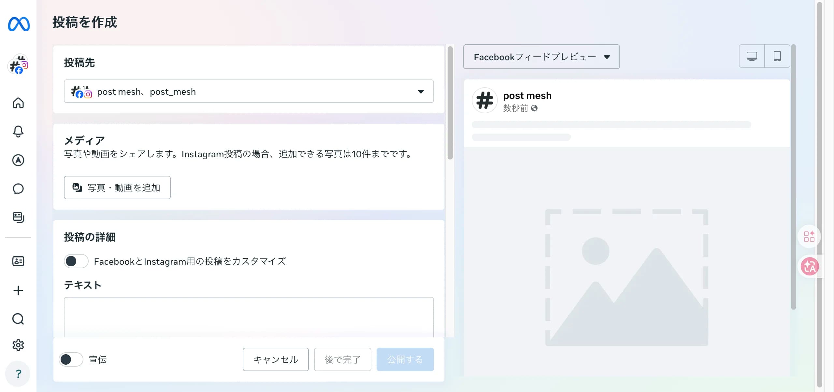Open help via the question mark icon
Viewport: 834px width, 392px height.
[x=18, y=373]
